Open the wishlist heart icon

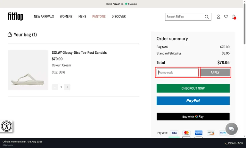tap(226, 17)
